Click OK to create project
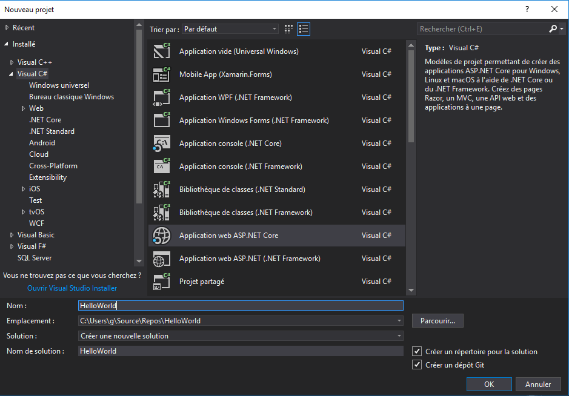The width and height of the screenshot is (569, 396). point(489,384)
